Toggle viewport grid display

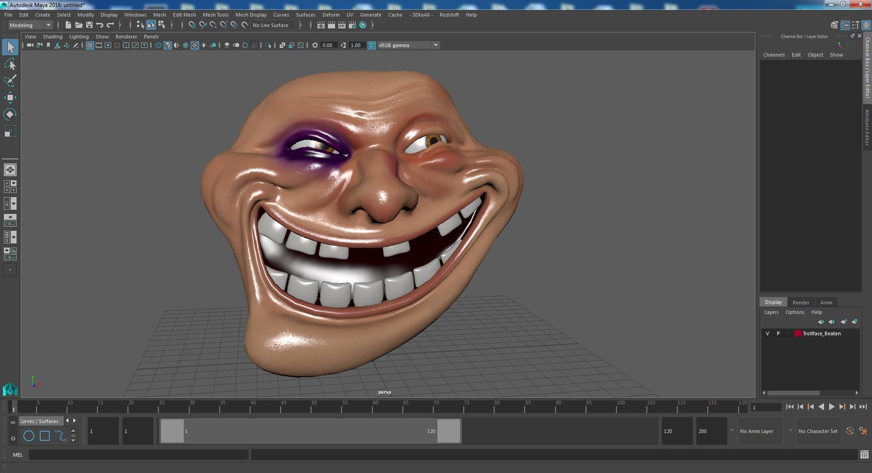click(x=89, y=45)
